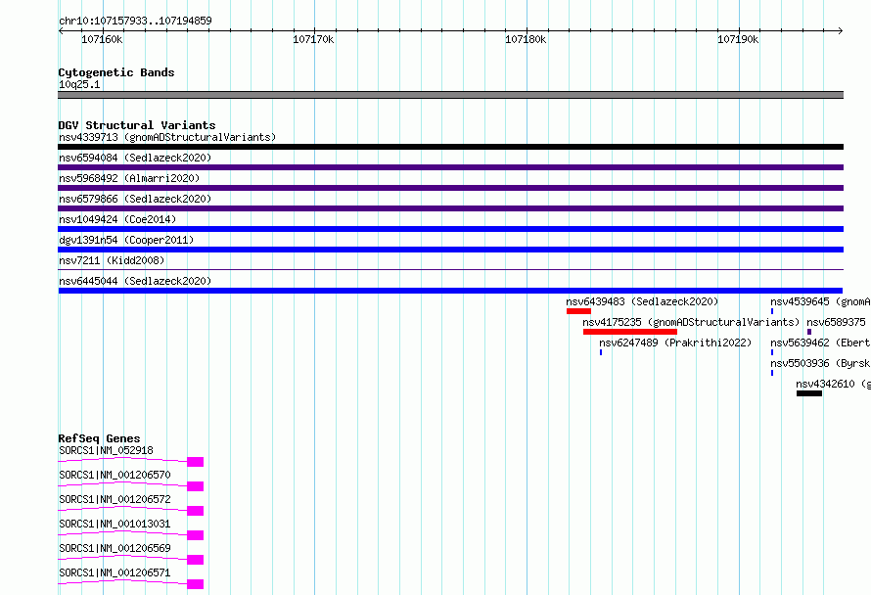The image size is (871, 595).
Task: Select nsv1049424 (Coe2014) variant label
Action: coord(117,219)
